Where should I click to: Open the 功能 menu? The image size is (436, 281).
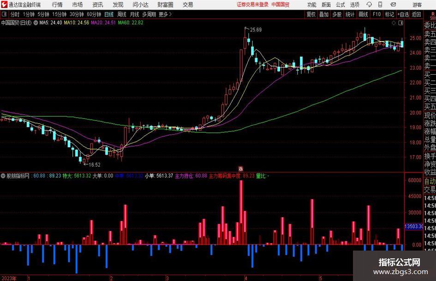[x=312, y=5]
